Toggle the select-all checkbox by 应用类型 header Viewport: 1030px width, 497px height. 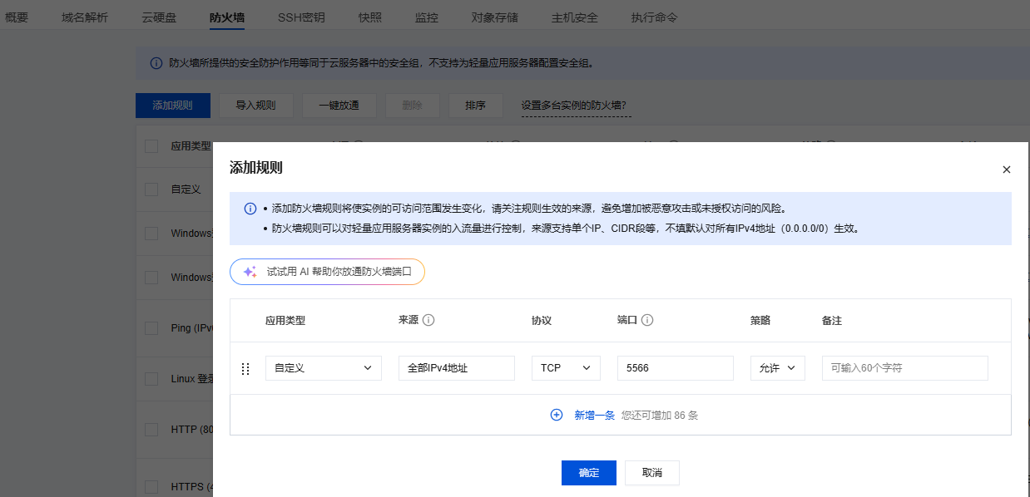(x=151, y=145)
